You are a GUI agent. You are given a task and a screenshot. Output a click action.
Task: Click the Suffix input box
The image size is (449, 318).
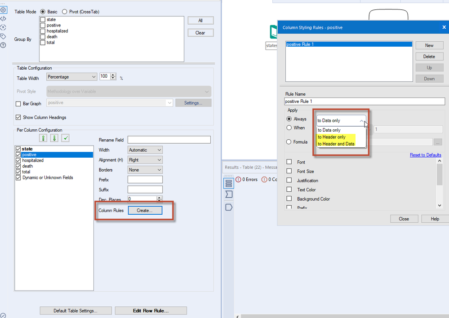click(145, 190)
